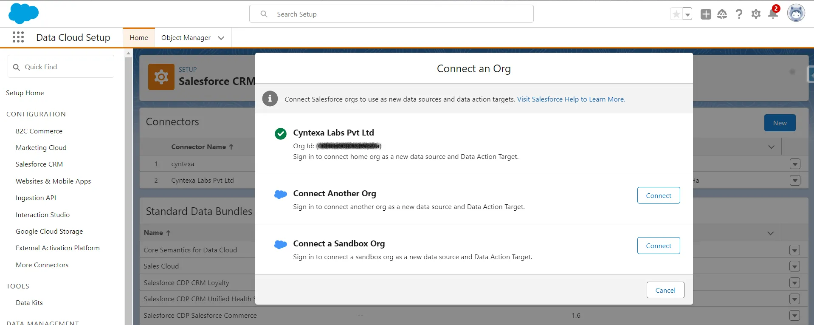Screen dimensions: 814x325
Task: Click the Salesforce cloud logo
Action: pos(23,14)
